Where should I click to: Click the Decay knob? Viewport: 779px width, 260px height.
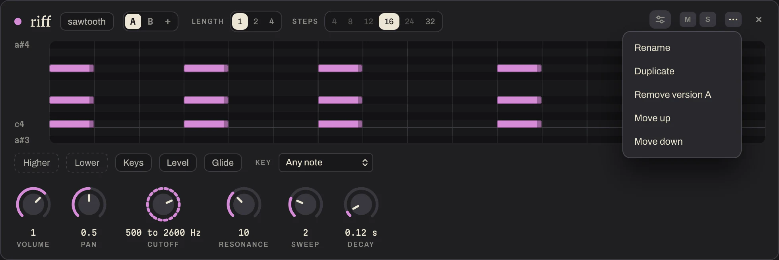pyautogui.click(x=361, y=204)
